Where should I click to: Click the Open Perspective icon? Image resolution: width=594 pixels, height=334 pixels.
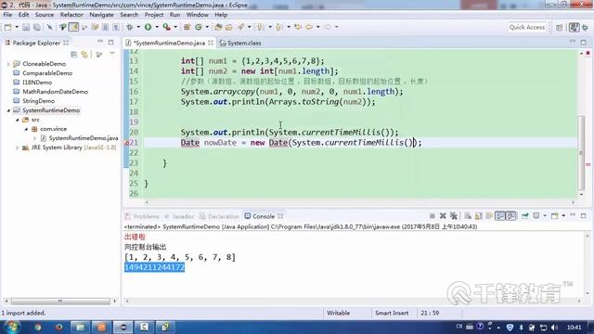click(560, 27)
